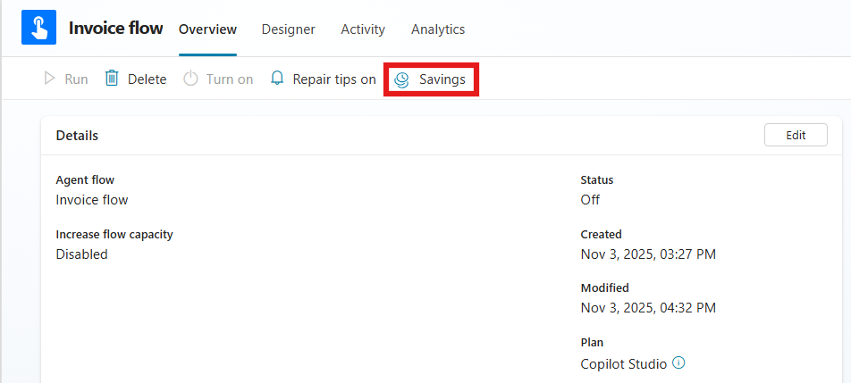Click the Turn on power icon
The height and width of the screenshot is (383, 851).
click(x=190, y=79)
